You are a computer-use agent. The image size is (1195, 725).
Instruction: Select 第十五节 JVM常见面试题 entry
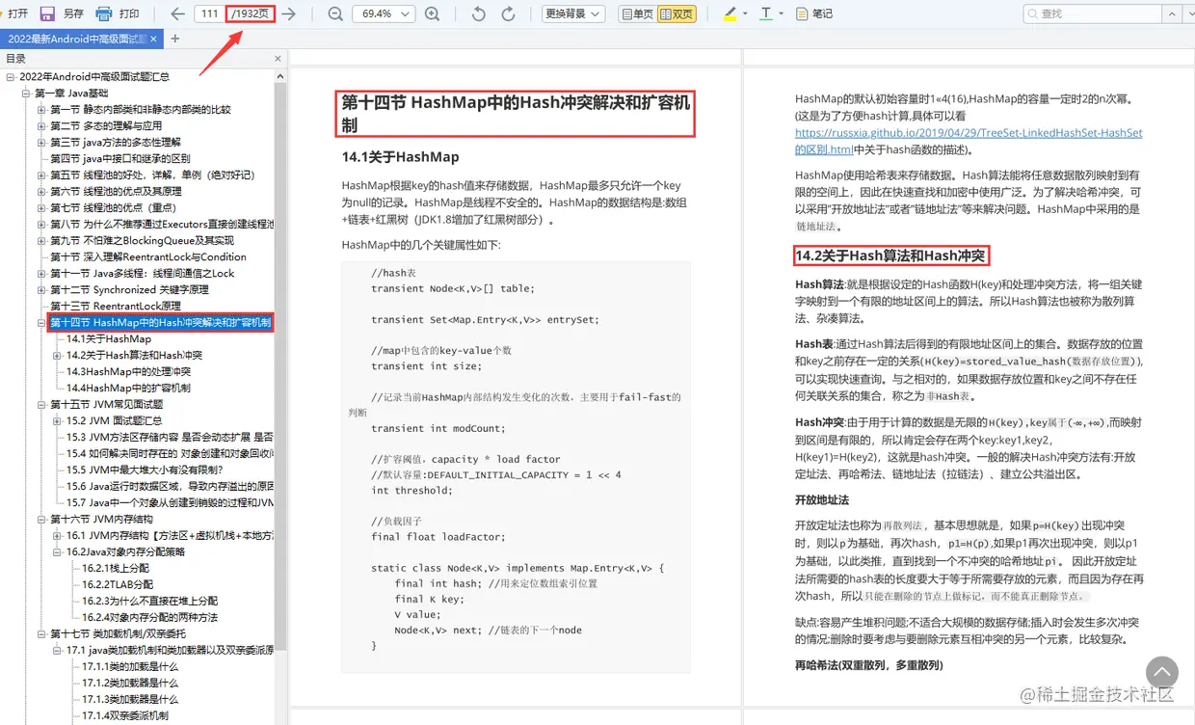[x=107, y=404]
